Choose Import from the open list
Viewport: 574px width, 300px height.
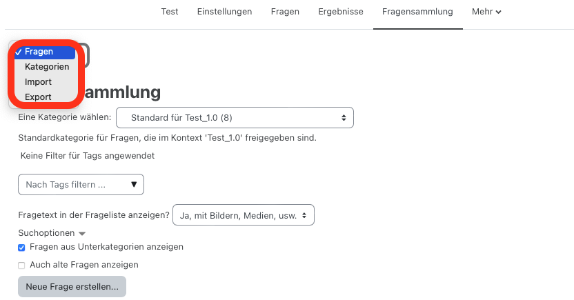[38, 82]
